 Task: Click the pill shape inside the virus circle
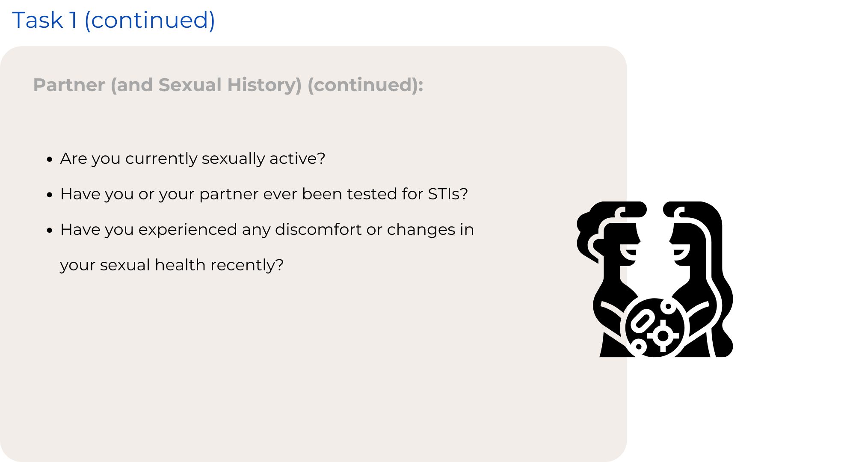point(643,321)
